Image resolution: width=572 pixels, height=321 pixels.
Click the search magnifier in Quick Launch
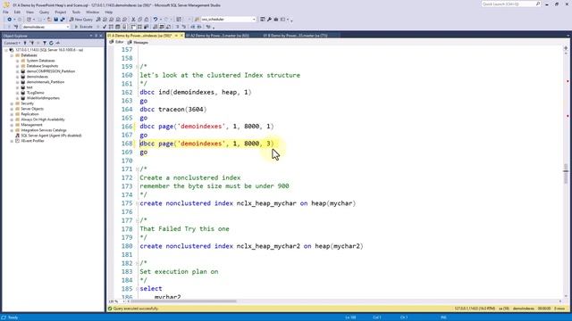point(538,4)
